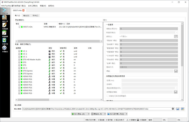
Task: Uncheck the Spanish DTS audio track
Action: pos(19,62)
